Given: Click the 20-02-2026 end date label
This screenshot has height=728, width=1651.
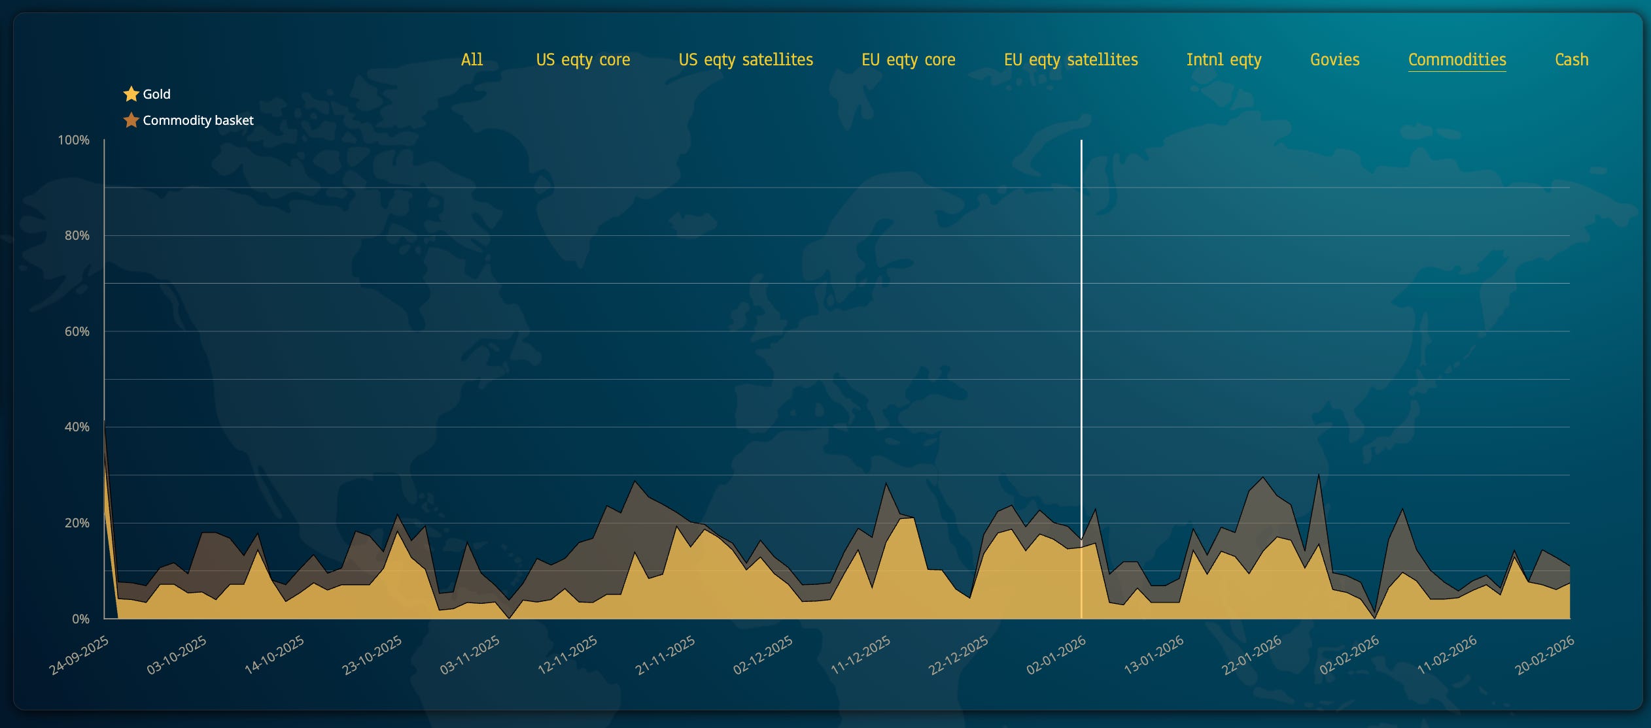Looking at the screenshot, I should pos(1544,655).
